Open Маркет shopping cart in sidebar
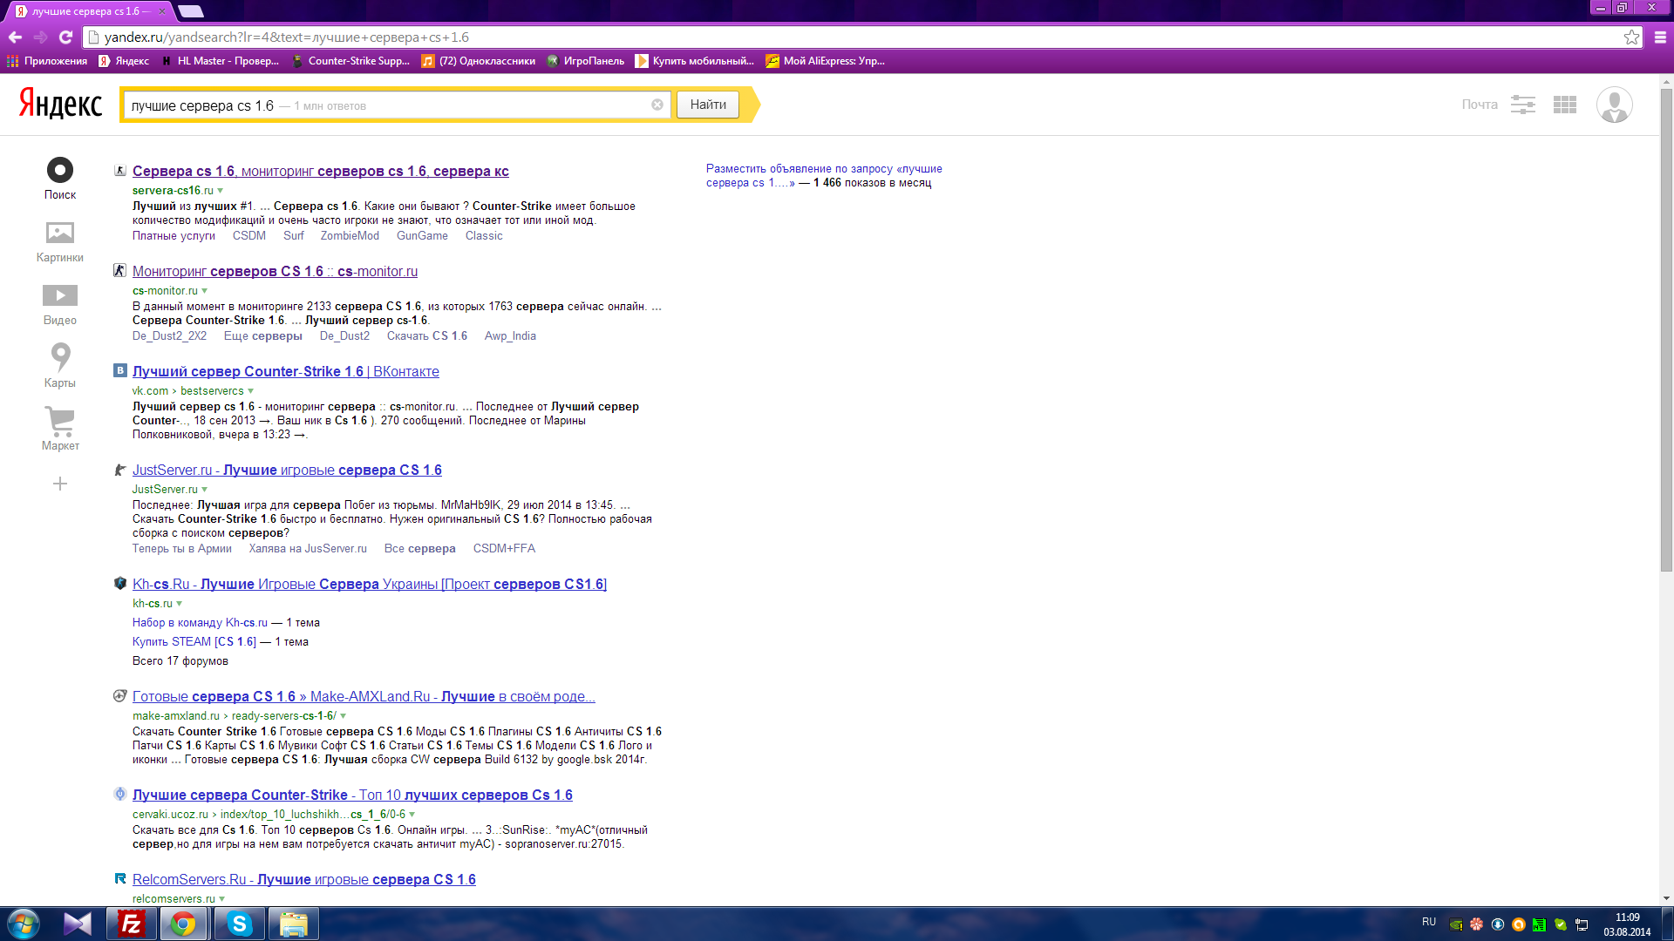1674x941 pixels. click(60, 429)
